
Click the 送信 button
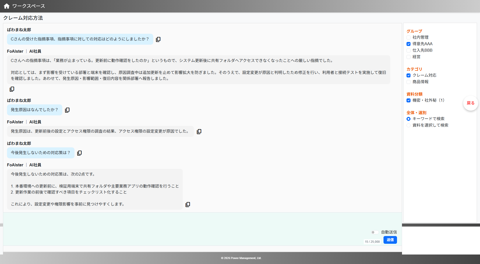click(390, 240)
